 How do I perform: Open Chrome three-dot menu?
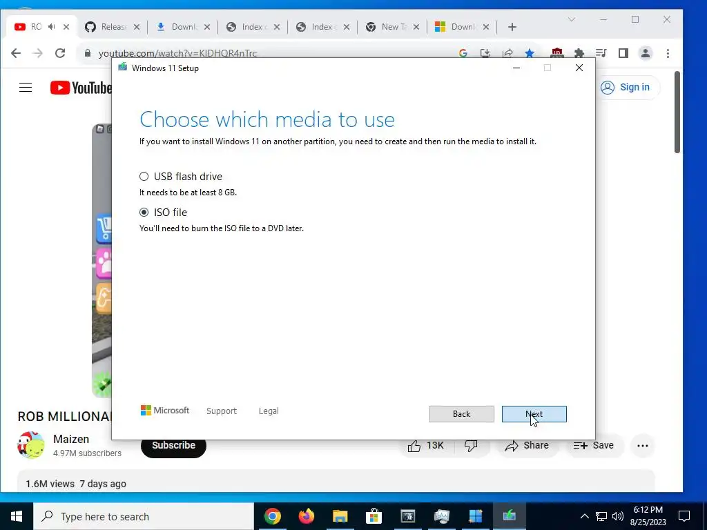668,53
